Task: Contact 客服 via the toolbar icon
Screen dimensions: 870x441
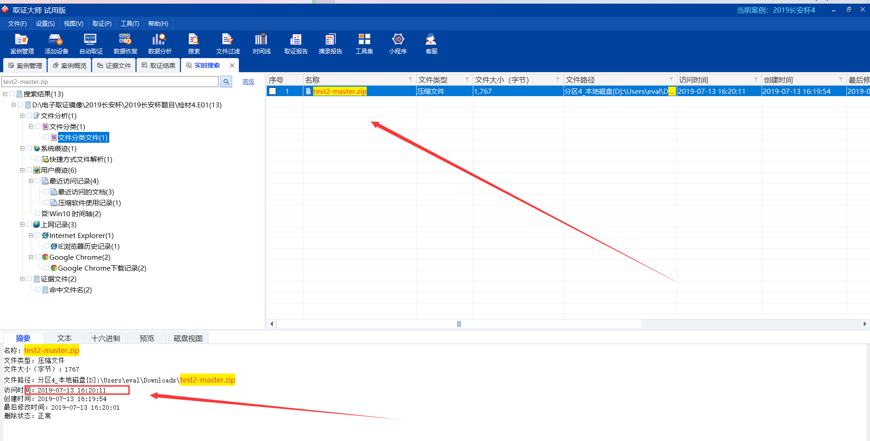Action: (431, 44)
